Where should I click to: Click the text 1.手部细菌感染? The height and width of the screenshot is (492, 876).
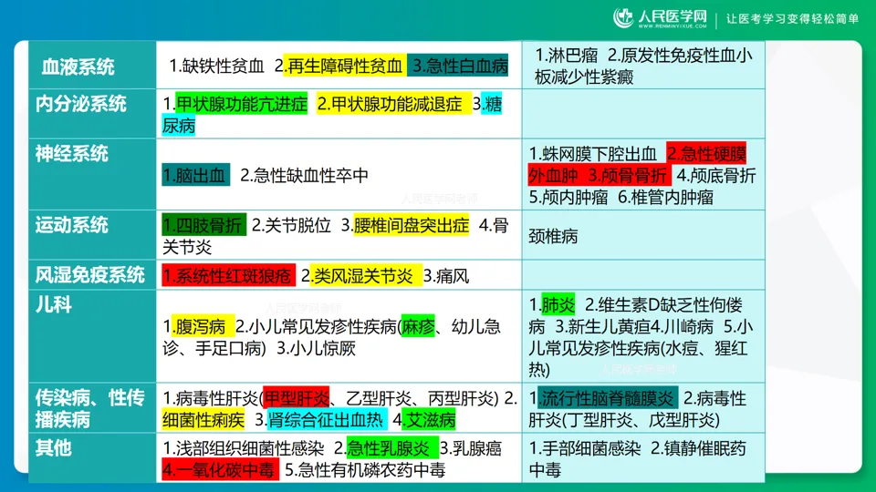584,448
